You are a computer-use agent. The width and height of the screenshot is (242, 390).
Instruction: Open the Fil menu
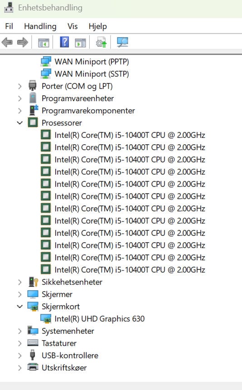coord(9,26)
